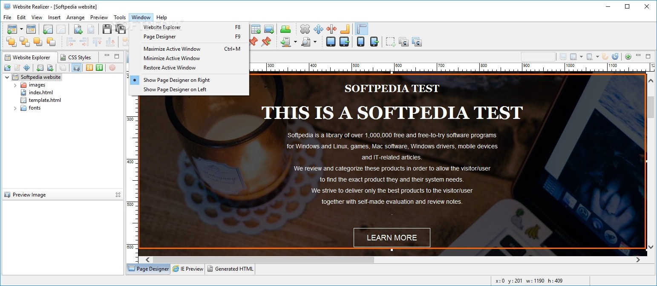Toggle the highlighted preview icon in Website Explorer toolbar

coord(76,68)
